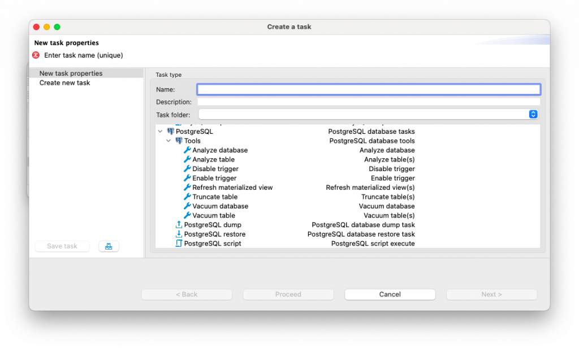Click the Tools tree label
Image resolution: width=579 pixels, height=349 pixels.
point(192,141)
